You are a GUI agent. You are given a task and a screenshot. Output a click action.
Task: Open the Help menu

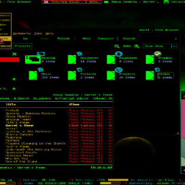coord(49,33)
